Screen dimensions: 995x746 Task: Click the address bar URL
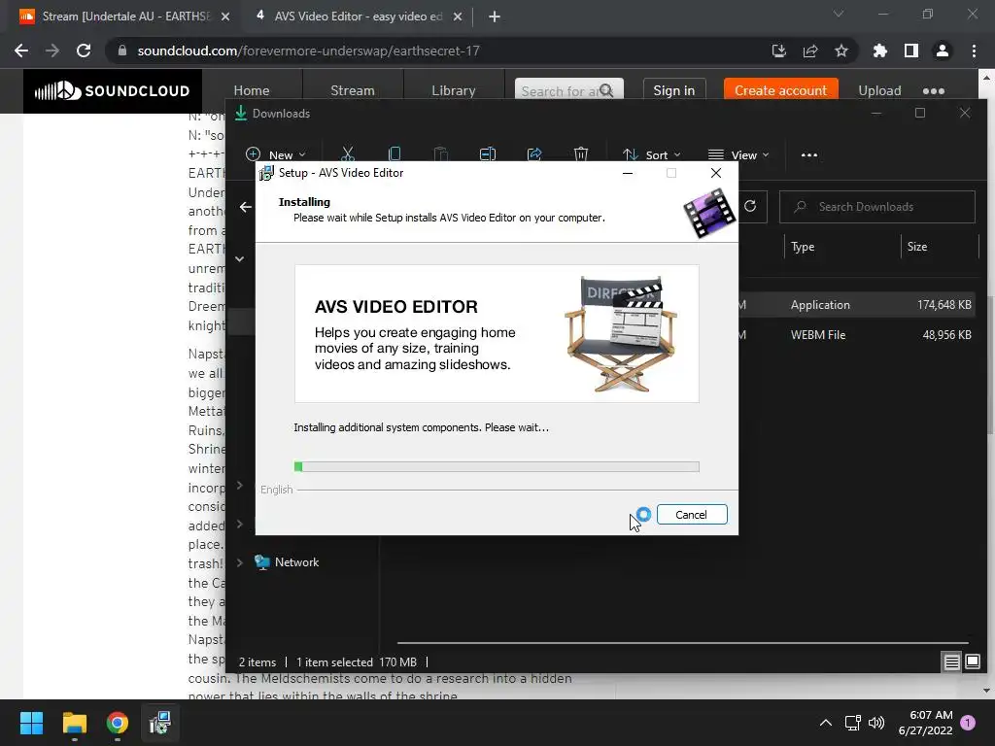click(308, 51)
